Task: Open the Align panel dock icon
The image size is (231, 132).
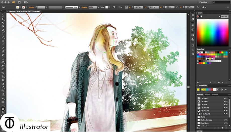Action: pyautogui.click(x=193, y=50)
